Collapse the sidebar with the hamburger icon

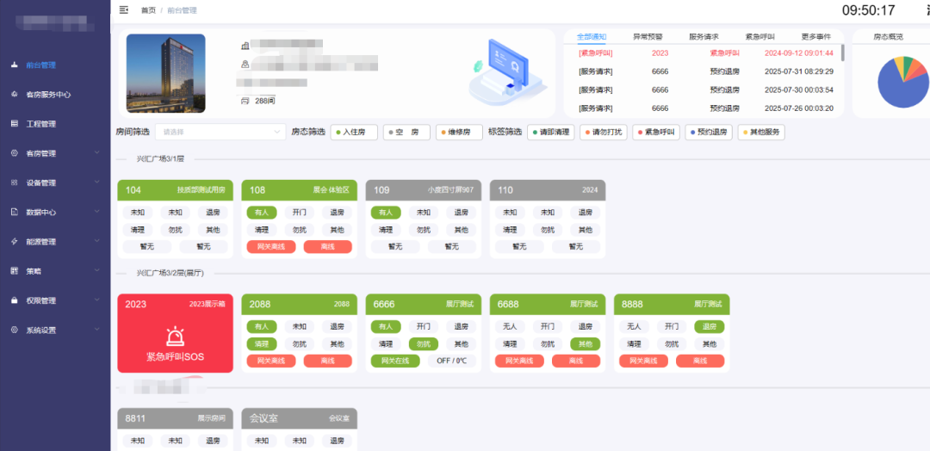click(124, 9)
